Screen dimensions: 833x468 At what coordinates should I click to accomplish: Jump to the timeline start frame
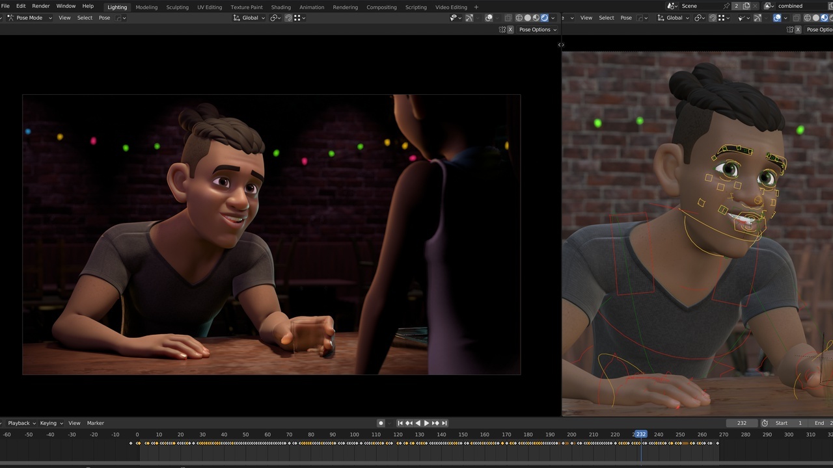tap(400, 423)
